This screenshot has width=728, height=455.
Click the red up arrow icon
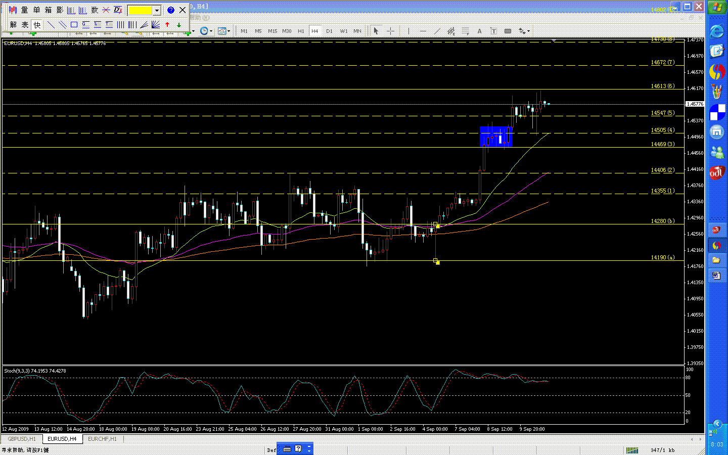tap(167, 24)
